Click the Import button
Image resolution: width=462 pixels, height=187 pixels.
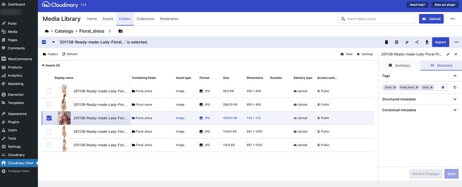[440, 42]
